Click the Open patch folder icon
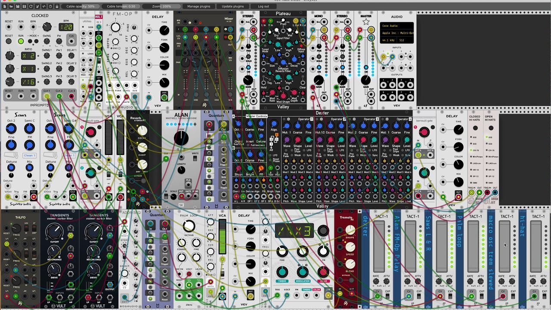Screen dimensions: 551x310 pos(11,6)
